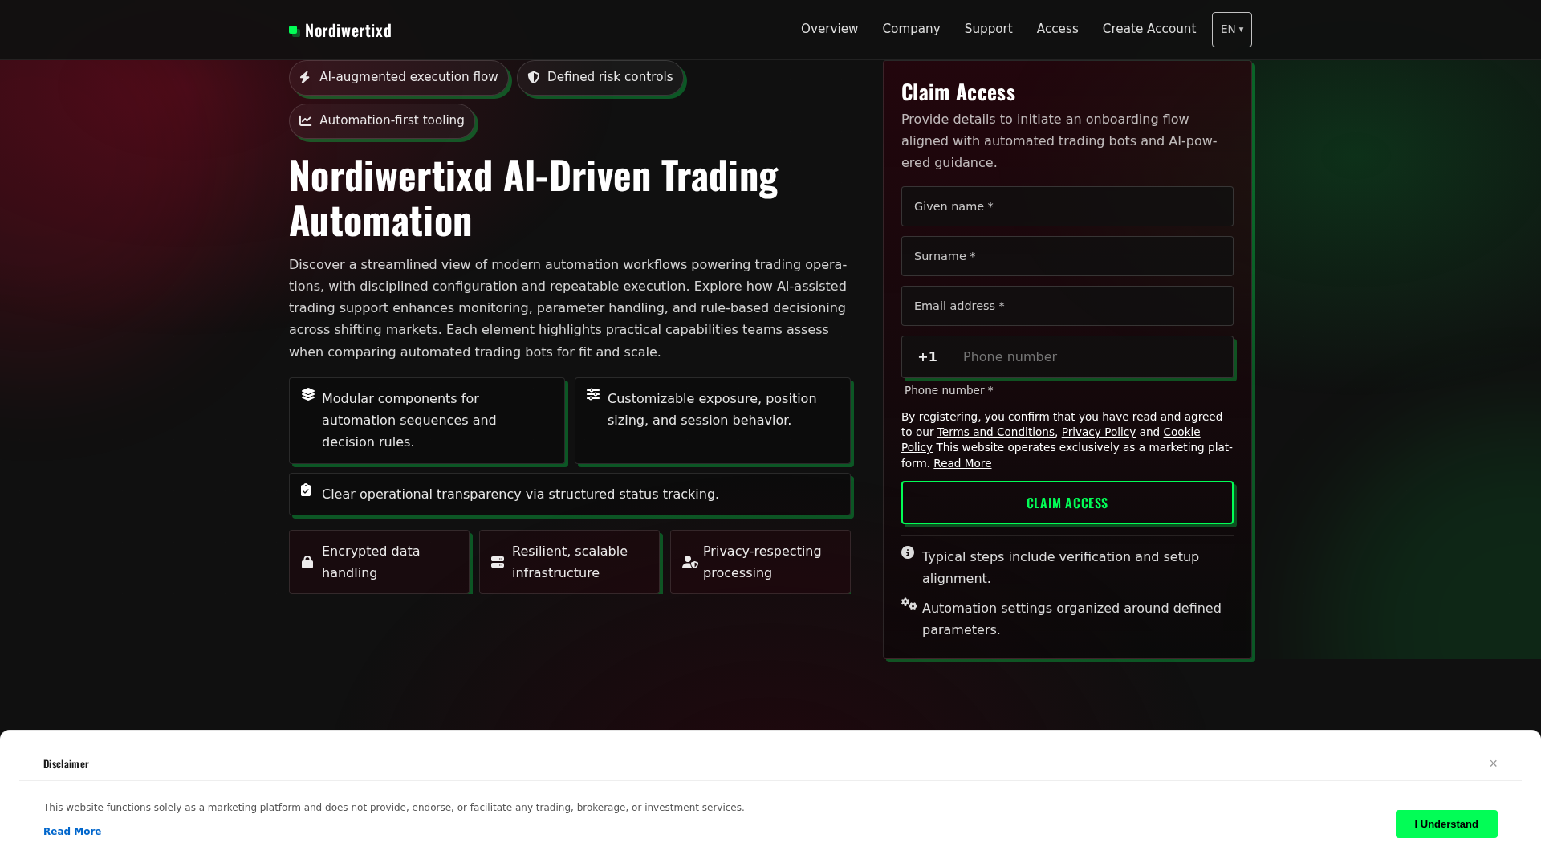Click the Phone number * label
Screen dimensions: 1541x867
coord(949,390)
